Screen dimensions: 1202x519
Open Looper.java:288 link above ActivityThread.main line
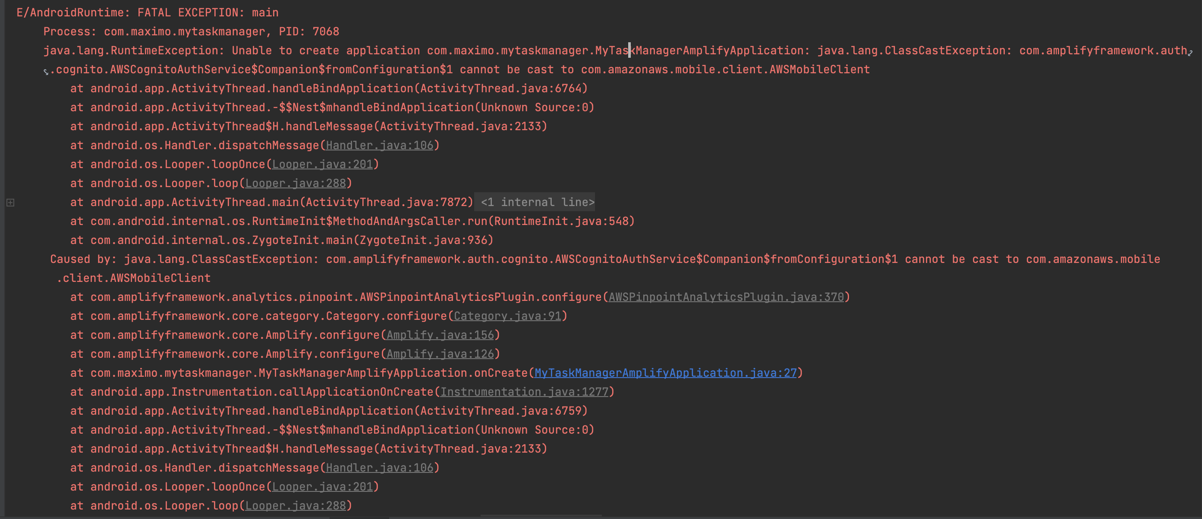coord(296,183)
